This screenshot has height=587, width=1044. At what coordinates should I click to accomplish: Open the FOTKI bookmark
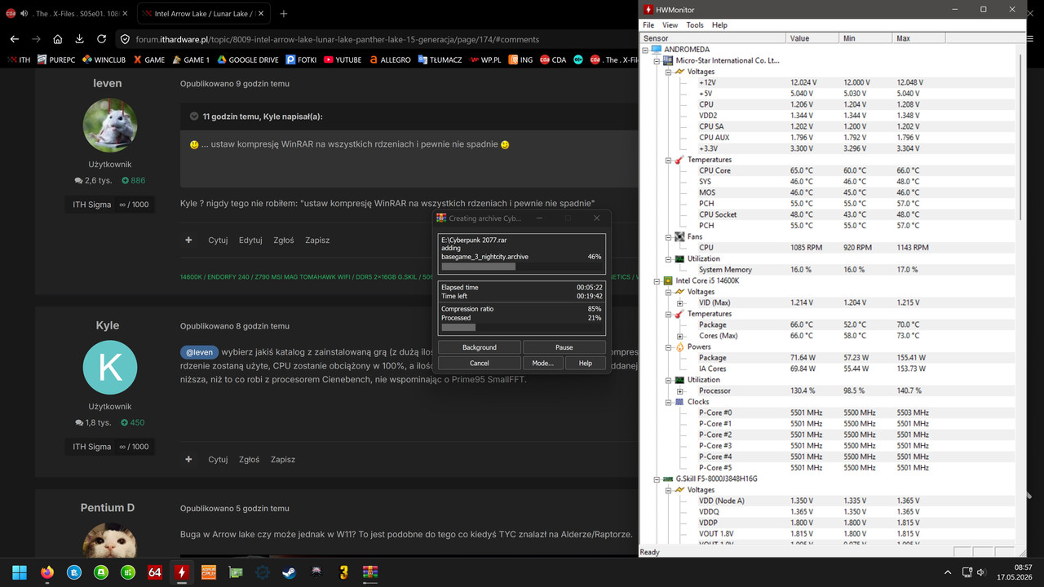pos(301,60)
